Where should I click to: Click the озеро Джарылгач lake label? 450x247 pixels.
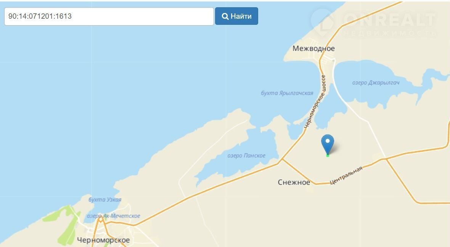tap(376, 83)
